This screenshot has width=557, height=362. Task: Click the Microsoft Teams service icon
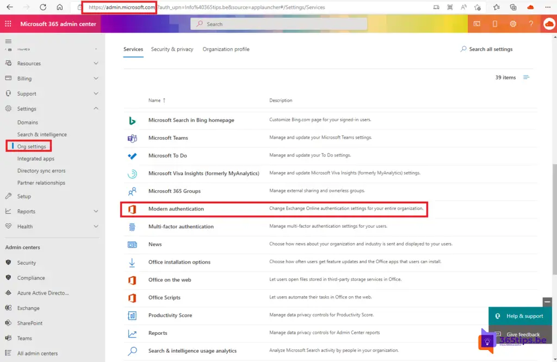pos(132,138)
